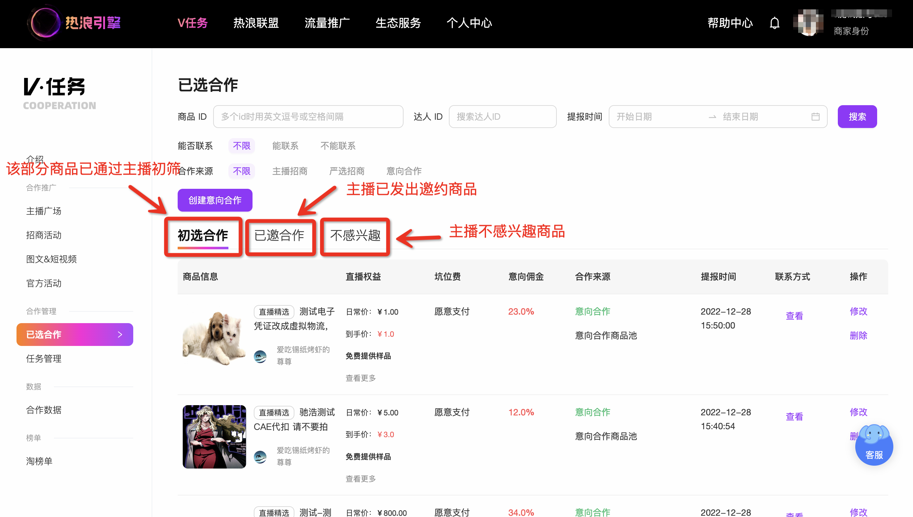This screenshot has width=913, height=517.
Task: Open 流量推广 in top navigation
Action: click(x=327, y=23)
